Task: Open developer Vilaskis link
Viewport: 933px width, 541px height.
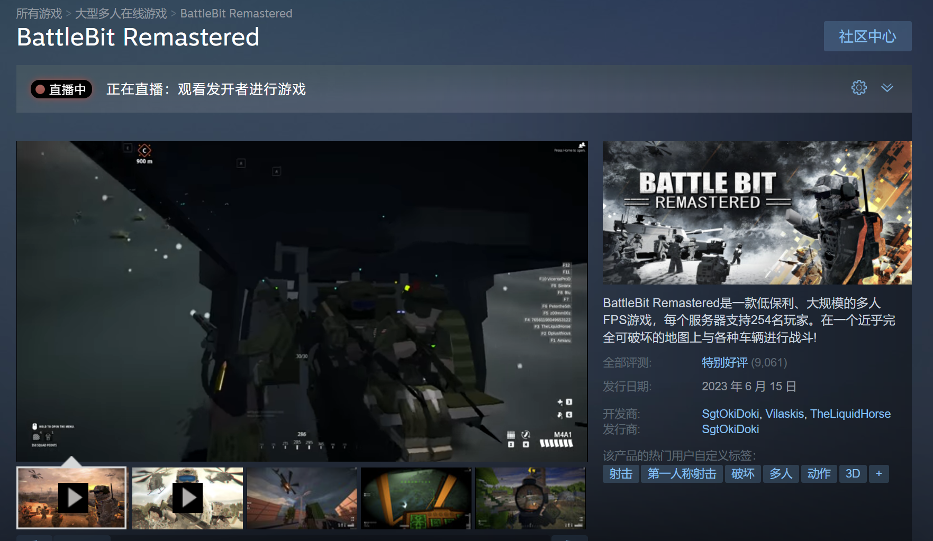Action: pos(784,414)
